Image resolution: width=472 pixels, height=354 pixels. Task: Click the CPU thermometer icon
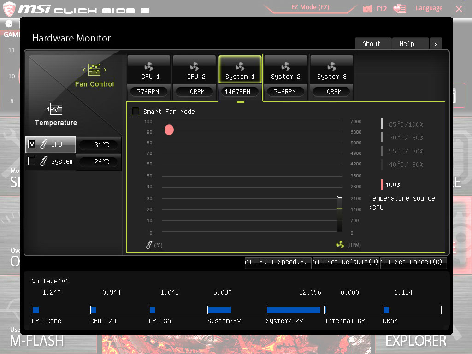44,144
